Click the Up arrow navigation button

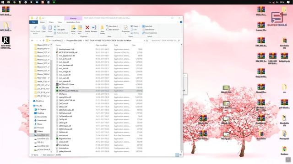point(43,41)
